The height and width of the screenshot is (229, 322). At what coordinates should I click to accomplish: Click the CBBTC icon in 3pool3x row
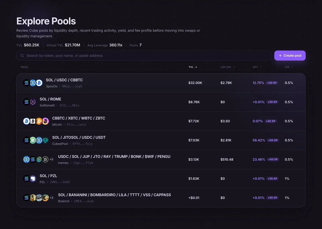click(x=39, y=83)
